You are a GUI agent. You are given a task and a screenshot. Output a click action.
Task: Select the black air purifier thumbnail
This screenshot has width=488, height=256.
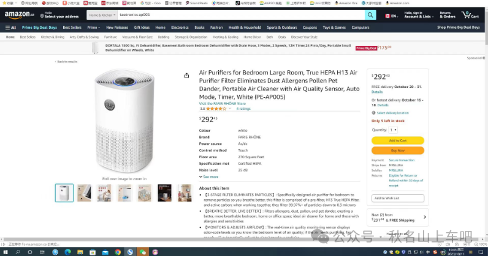(x=165, y=192)
